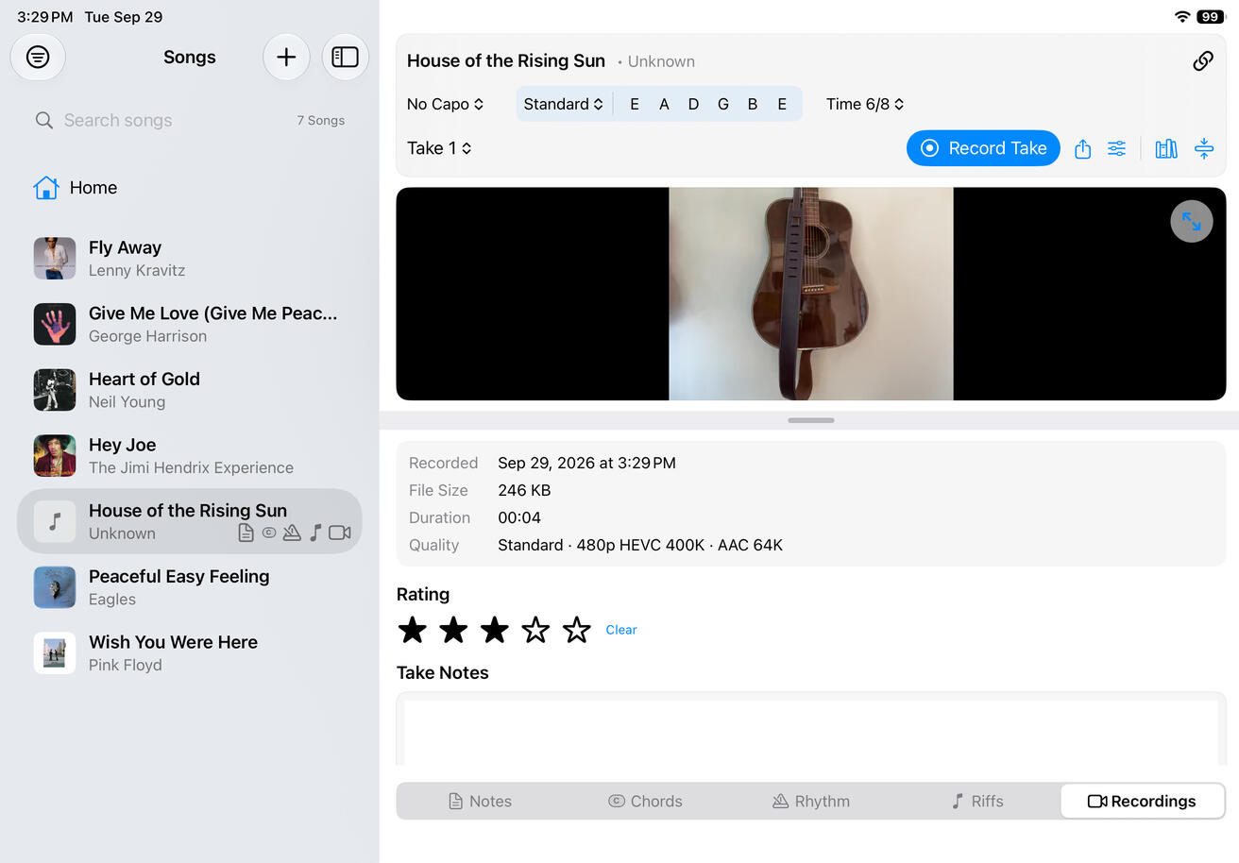The image size is (1239, 863).
Task: Click the collapse header icon
Action: point(1204,148)
